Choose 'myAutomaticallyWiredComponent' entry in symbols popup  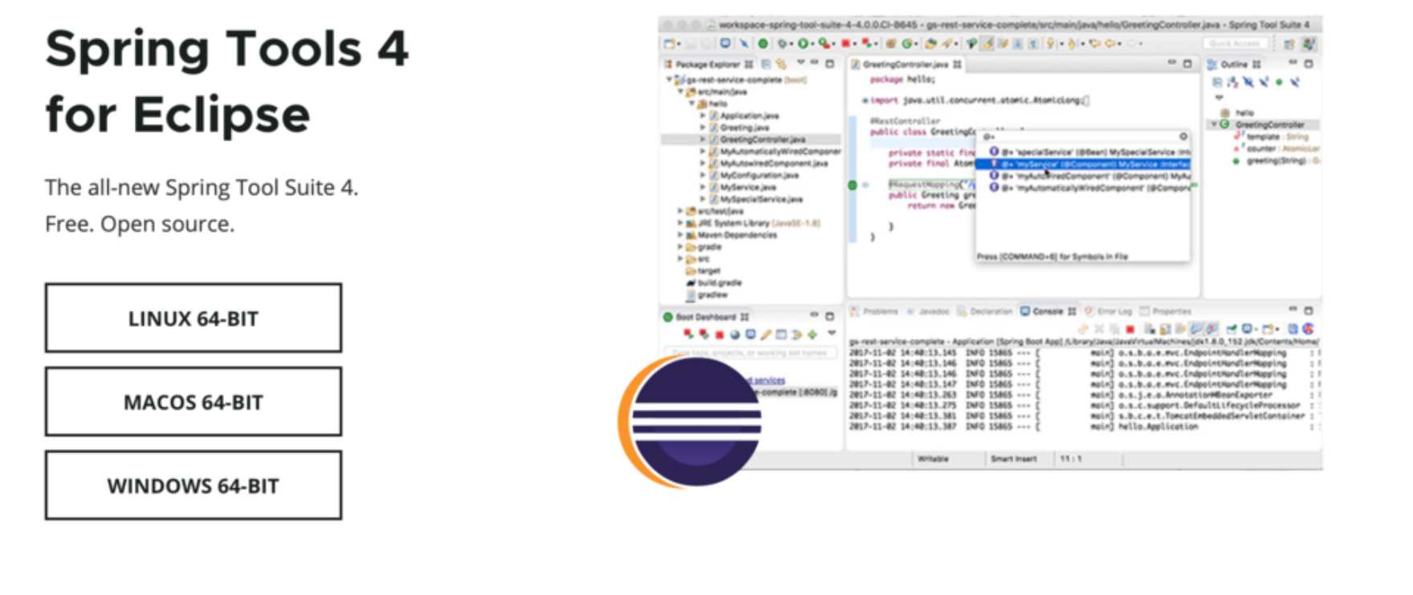pyautogui.click(x=1089, y=188)
